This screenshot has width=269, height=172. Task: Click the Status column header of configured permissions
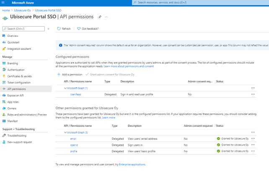[x=220, y=81]
